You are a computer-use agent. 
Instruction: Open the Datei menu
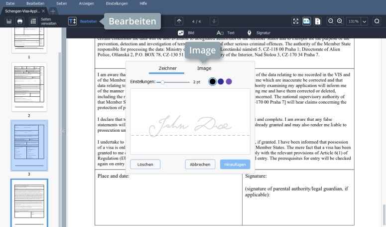click(x=10, y=3)
